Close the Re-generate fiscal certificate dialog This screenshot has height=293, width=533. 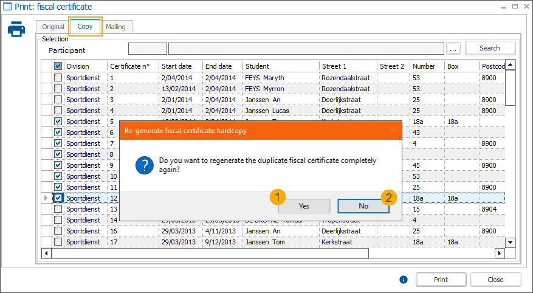point(393,130)
